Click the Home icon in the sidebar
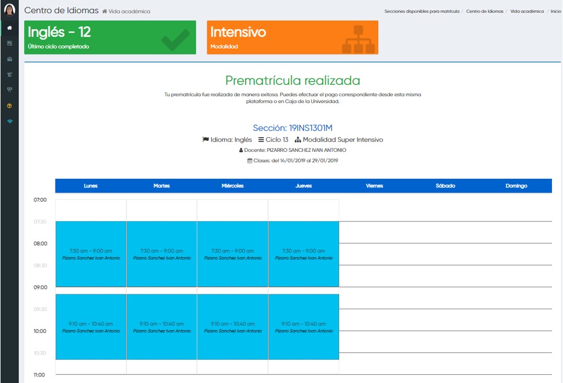 pyautogui.click(x=9, y=28)
